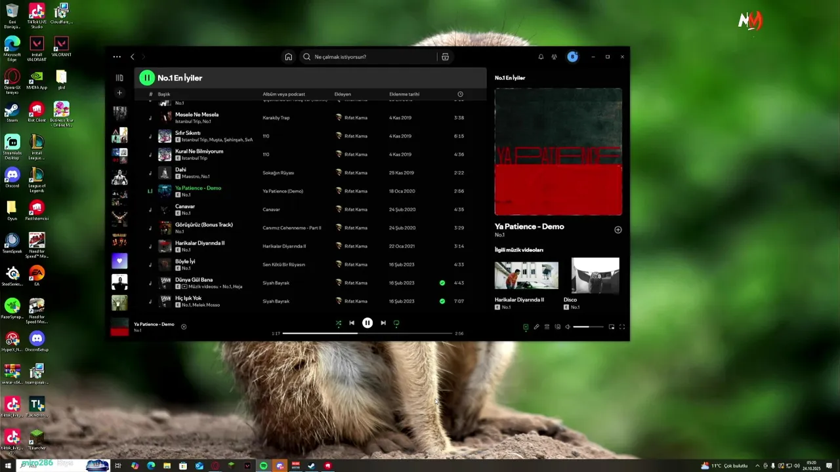840x472 pixels.
Task: Skip to the next track
Action: pyautogui.click(x=383, y=323)
